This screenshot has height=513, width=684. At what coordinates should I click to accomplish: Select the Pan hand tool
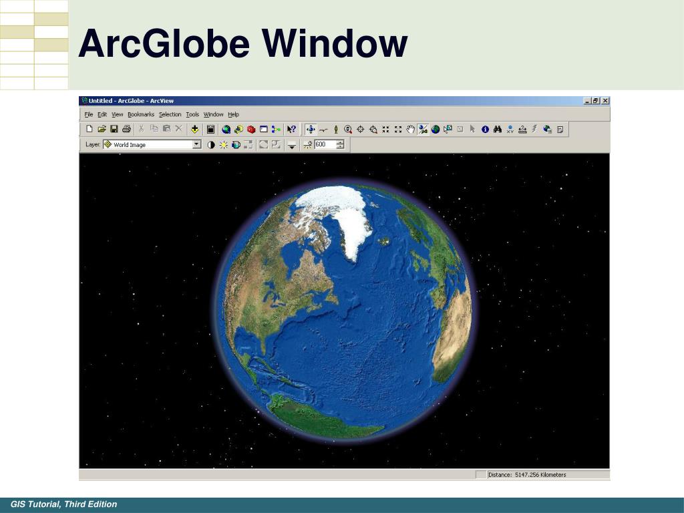[x=411, y=129]
